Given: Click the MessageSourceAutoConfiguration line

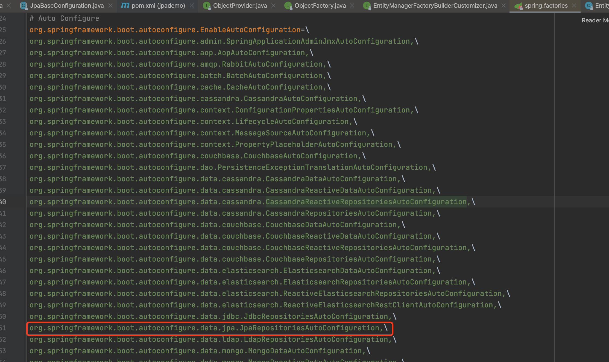Looking at the screenshot, I should 202,133.
